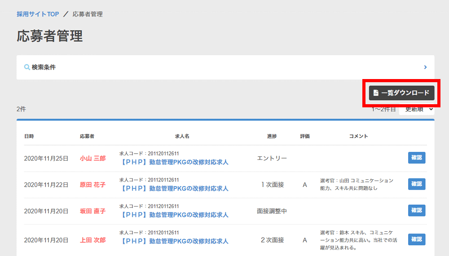This screenshot has width=449, height=256.
Task: Open the job posting link in the 2020年11月25日 row
Action: [175, 162]
